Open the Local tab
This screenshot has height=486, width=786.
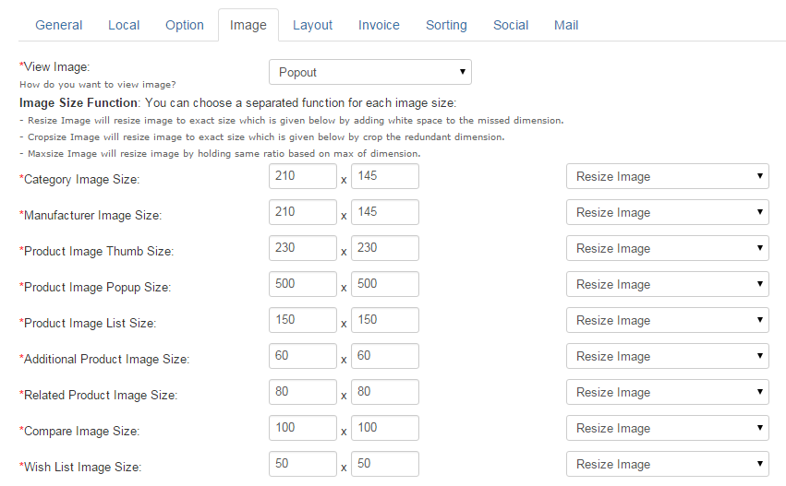point(124,25)
